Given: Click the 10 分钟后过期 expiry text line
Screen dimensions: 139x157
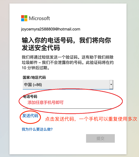Looking at the screenshot, I should (36, 68).
